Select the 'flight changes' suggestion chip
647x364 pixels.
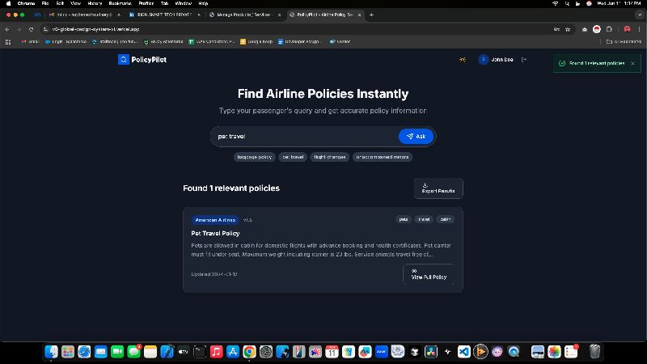click(x=328, y=157)
